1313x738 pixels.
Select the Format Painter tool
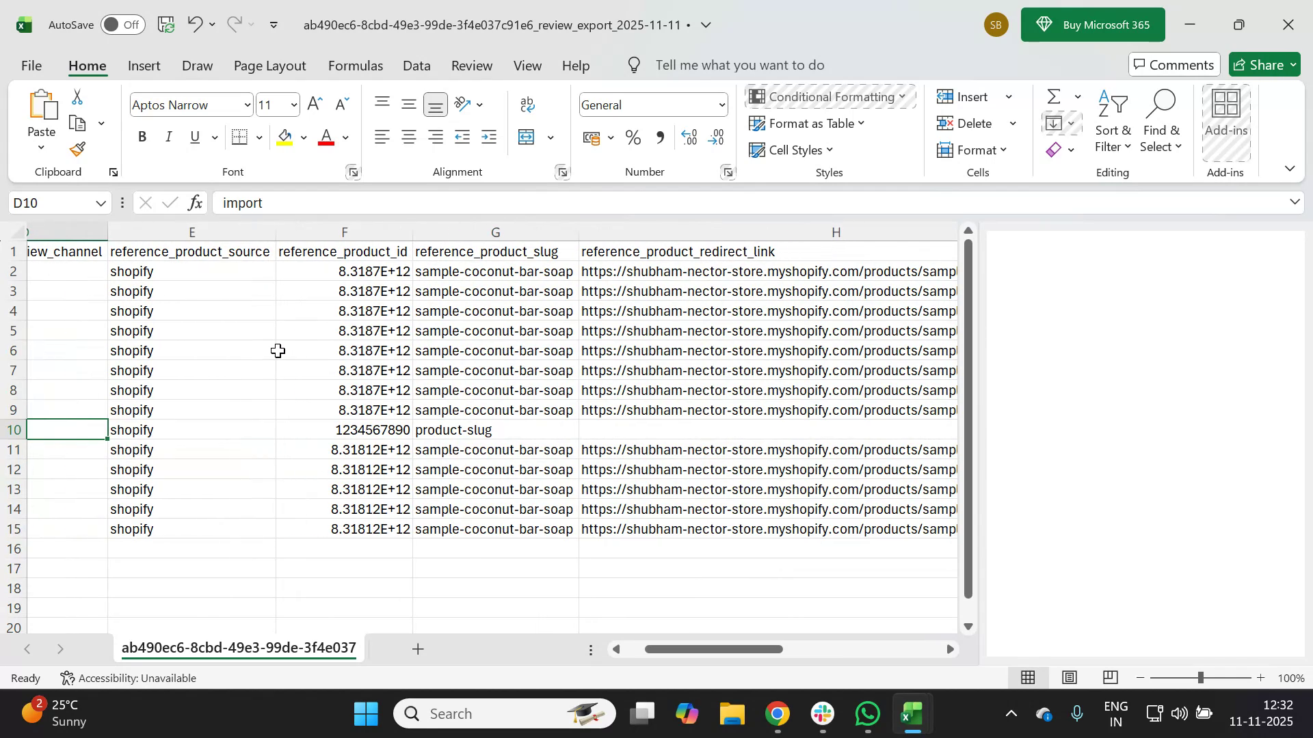pos(77,149)
